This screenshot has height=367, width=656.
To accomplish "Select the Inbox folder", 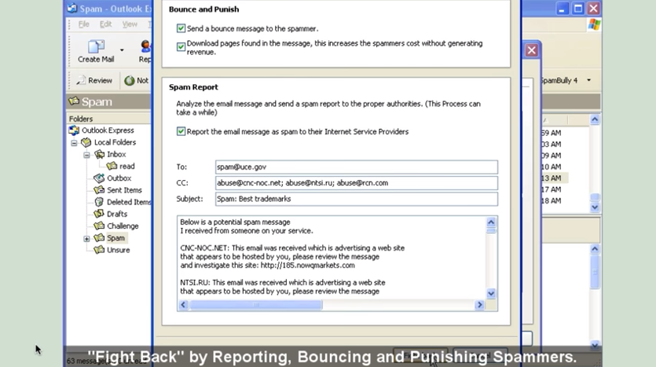I will (x=116, y=154).
